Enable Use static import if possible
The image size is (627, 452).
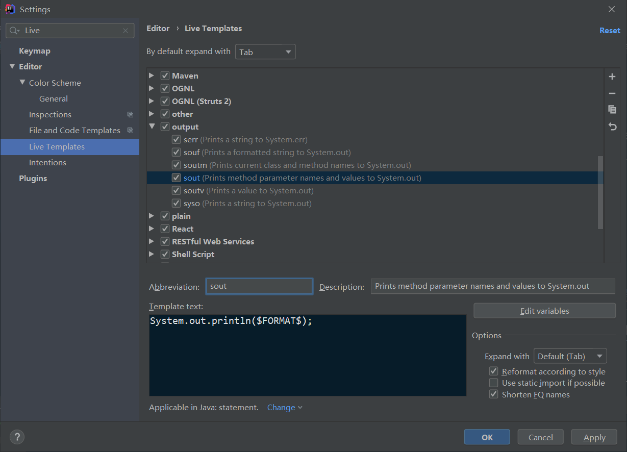[493, 383]
